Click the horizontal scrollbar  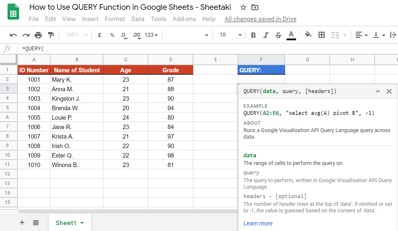pyautogui.click(x=128, y=211)
